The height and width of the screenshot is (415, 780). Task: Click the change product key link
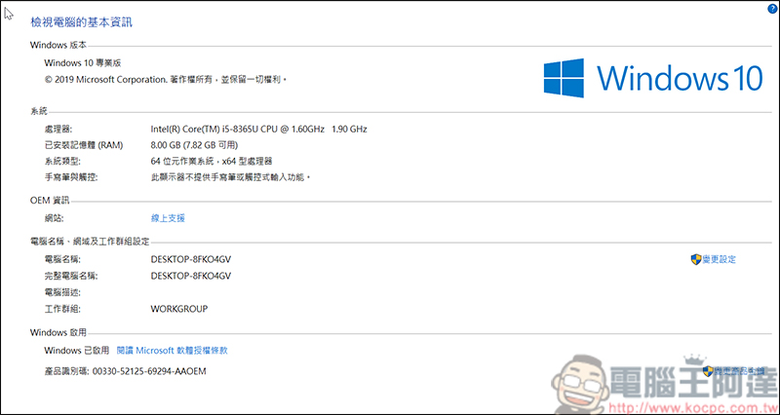click(x=739, y=371)
